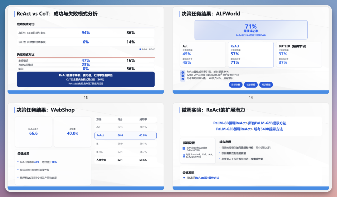The height and width of the screenshot is (197, 337).
Task: Click the 56% CoT 幻觉 value
Action: [x=131, y=69]
